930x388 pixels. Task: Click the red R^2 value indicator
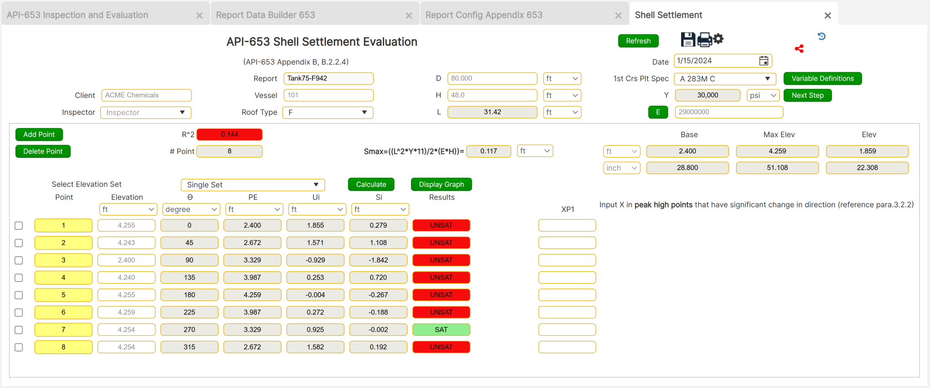(x=229, y=134)
